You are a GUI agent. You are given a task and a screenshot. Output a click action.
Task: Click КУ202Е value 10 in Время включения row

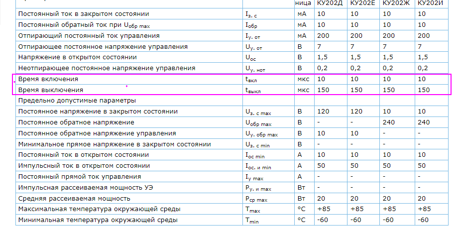[354, 79]
